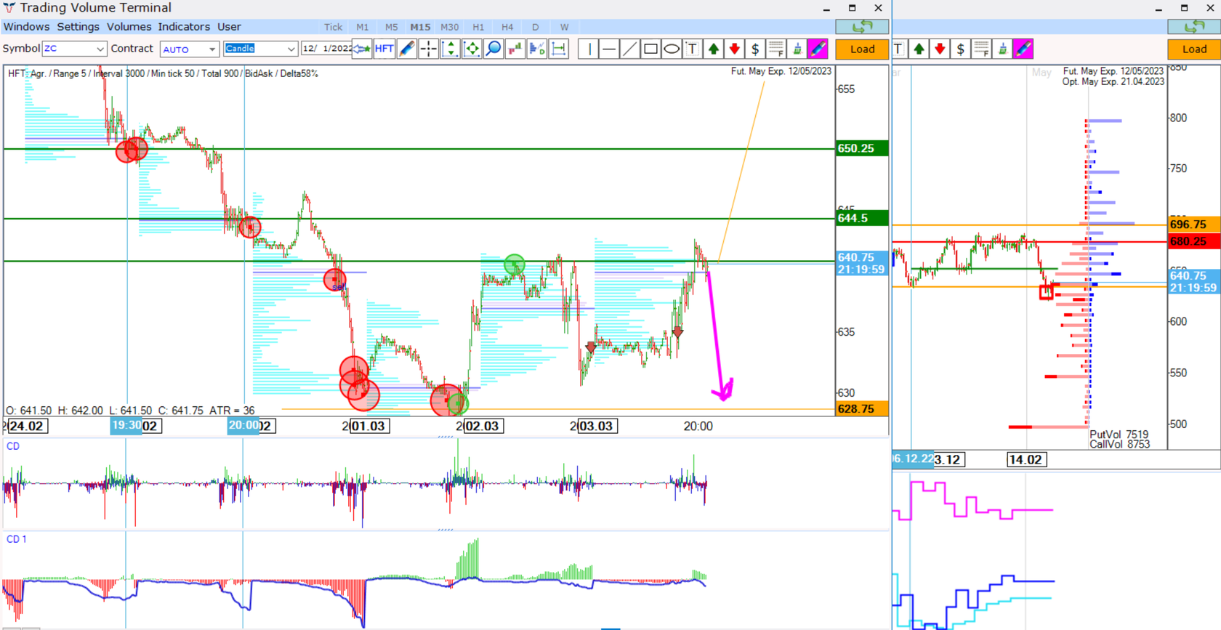The width and height of the screenshot is (1221, 630).
Task: Click the red 680.25 price label
Action: [x=1194, y=241]
